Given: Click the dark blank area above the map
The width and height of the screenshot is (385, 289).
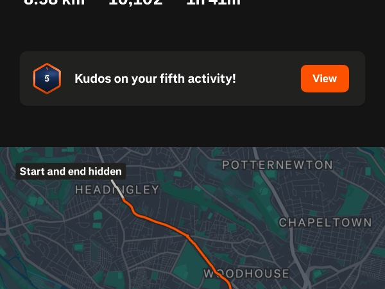Looking at the screenshot, I should [193, 128].
